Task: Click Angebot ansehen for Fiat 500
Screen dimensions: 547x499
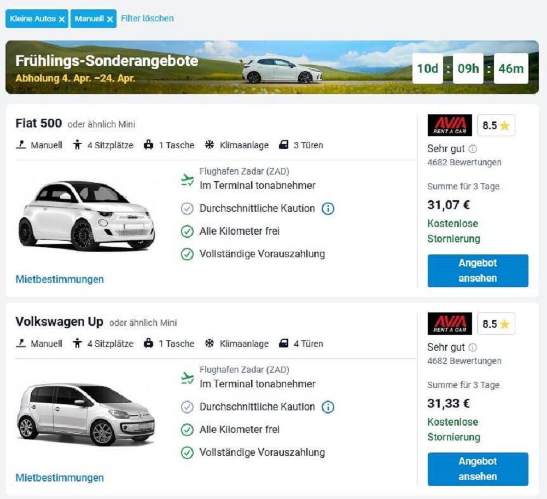Action: pyautogui.click(x=478, y=271)
